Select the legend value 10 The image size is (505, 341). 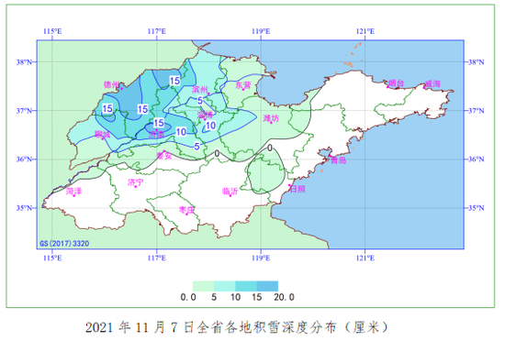(x=235, y=297)
